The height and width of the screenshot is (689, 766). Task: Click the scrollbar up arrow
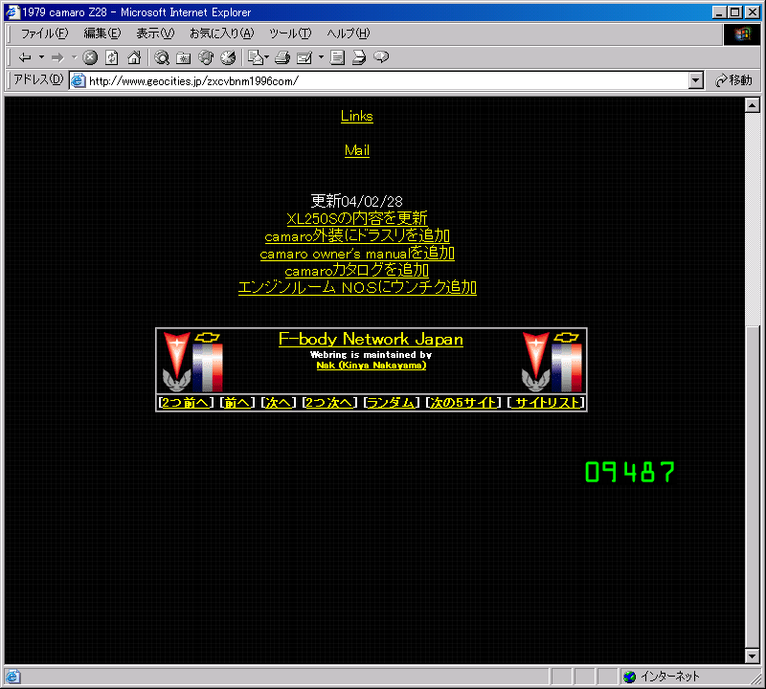coord(753,105)
